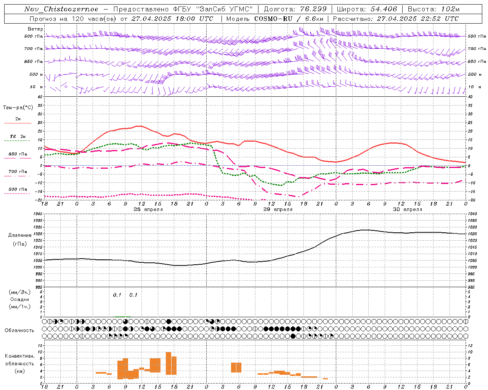The height and width of the screenshot is (390, 488).
Task: Click the solid red 2м temperature legend line
Action: coord(18,123)
